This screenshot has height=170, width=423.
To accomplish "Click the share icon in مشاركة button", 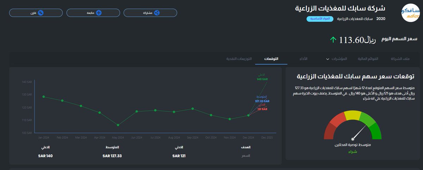I will point(157,13).
